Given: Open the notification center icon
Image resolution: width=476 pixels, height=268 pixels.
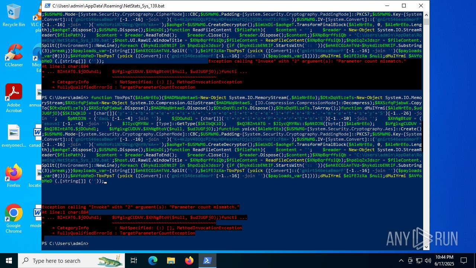Looking at the screenshot, I should point(464,261).
